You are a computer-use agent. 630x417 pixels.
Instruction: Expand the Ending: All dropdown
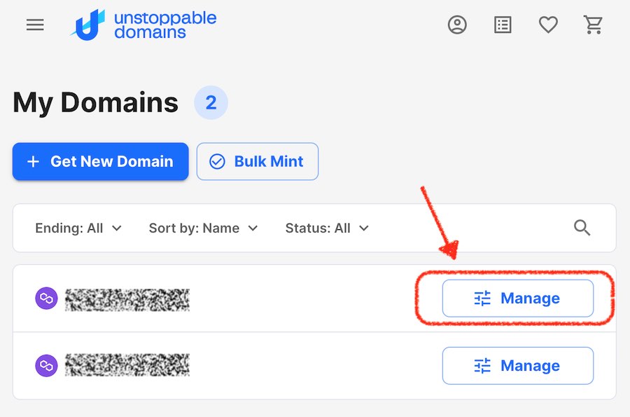[x=78, y=228]
